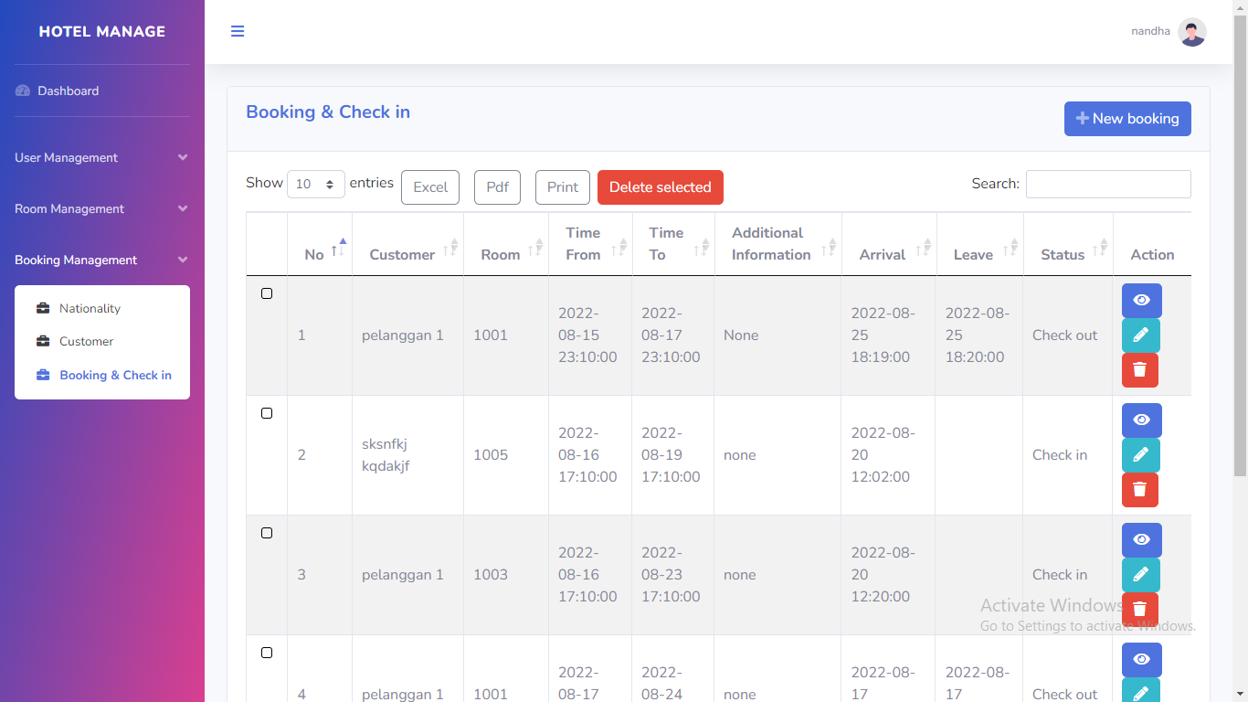1248x702 pixels.
Task: Focus the Search input field
Action: tap(1107, 184)
